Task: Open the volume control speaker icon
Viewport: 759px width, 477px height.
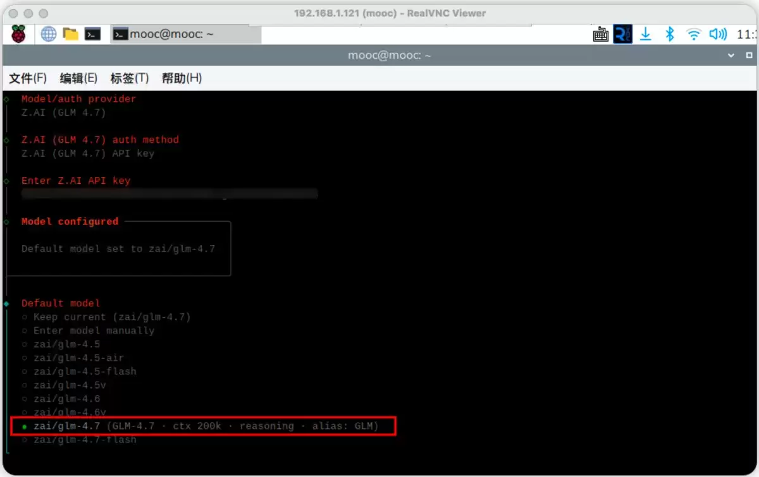Action: pos(718,34)
